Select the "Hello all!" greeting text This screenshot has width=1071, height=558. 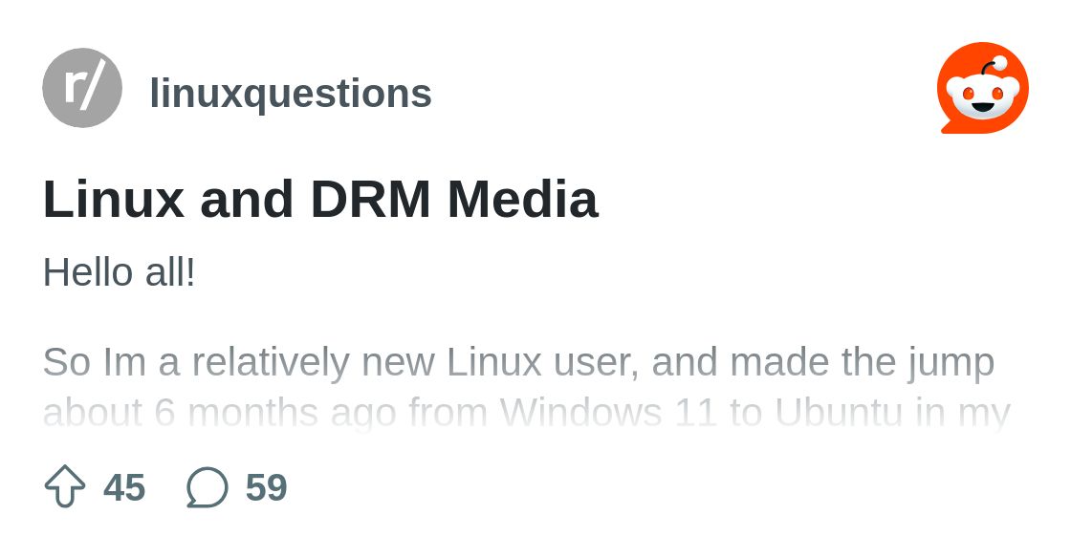click(x=119, y=272)
